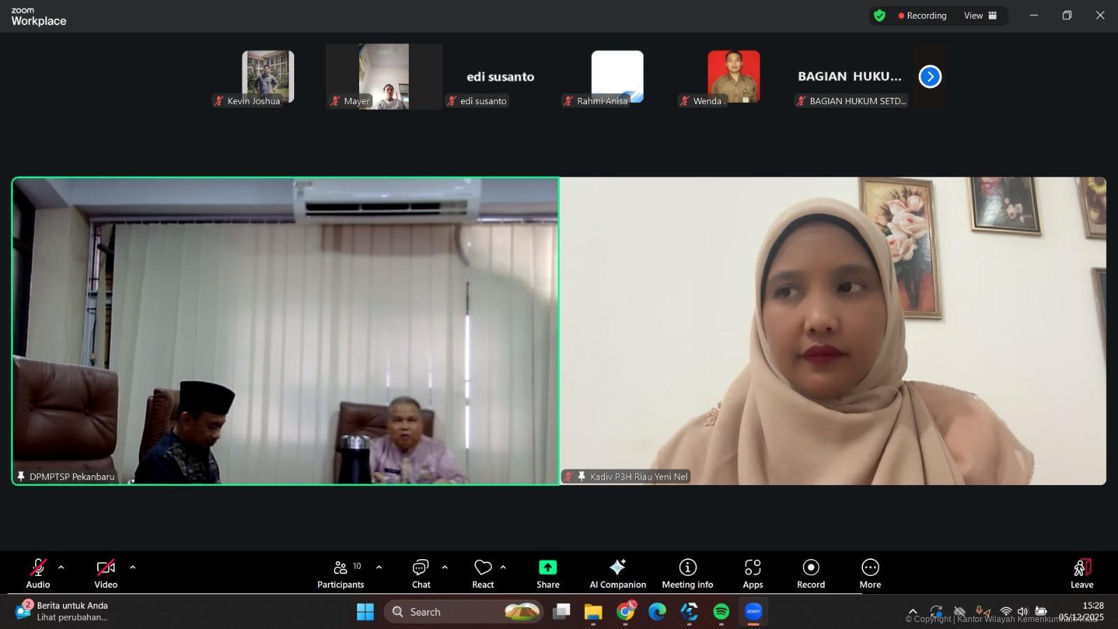Expand the audio options arrow

click(x=61, y=567)
